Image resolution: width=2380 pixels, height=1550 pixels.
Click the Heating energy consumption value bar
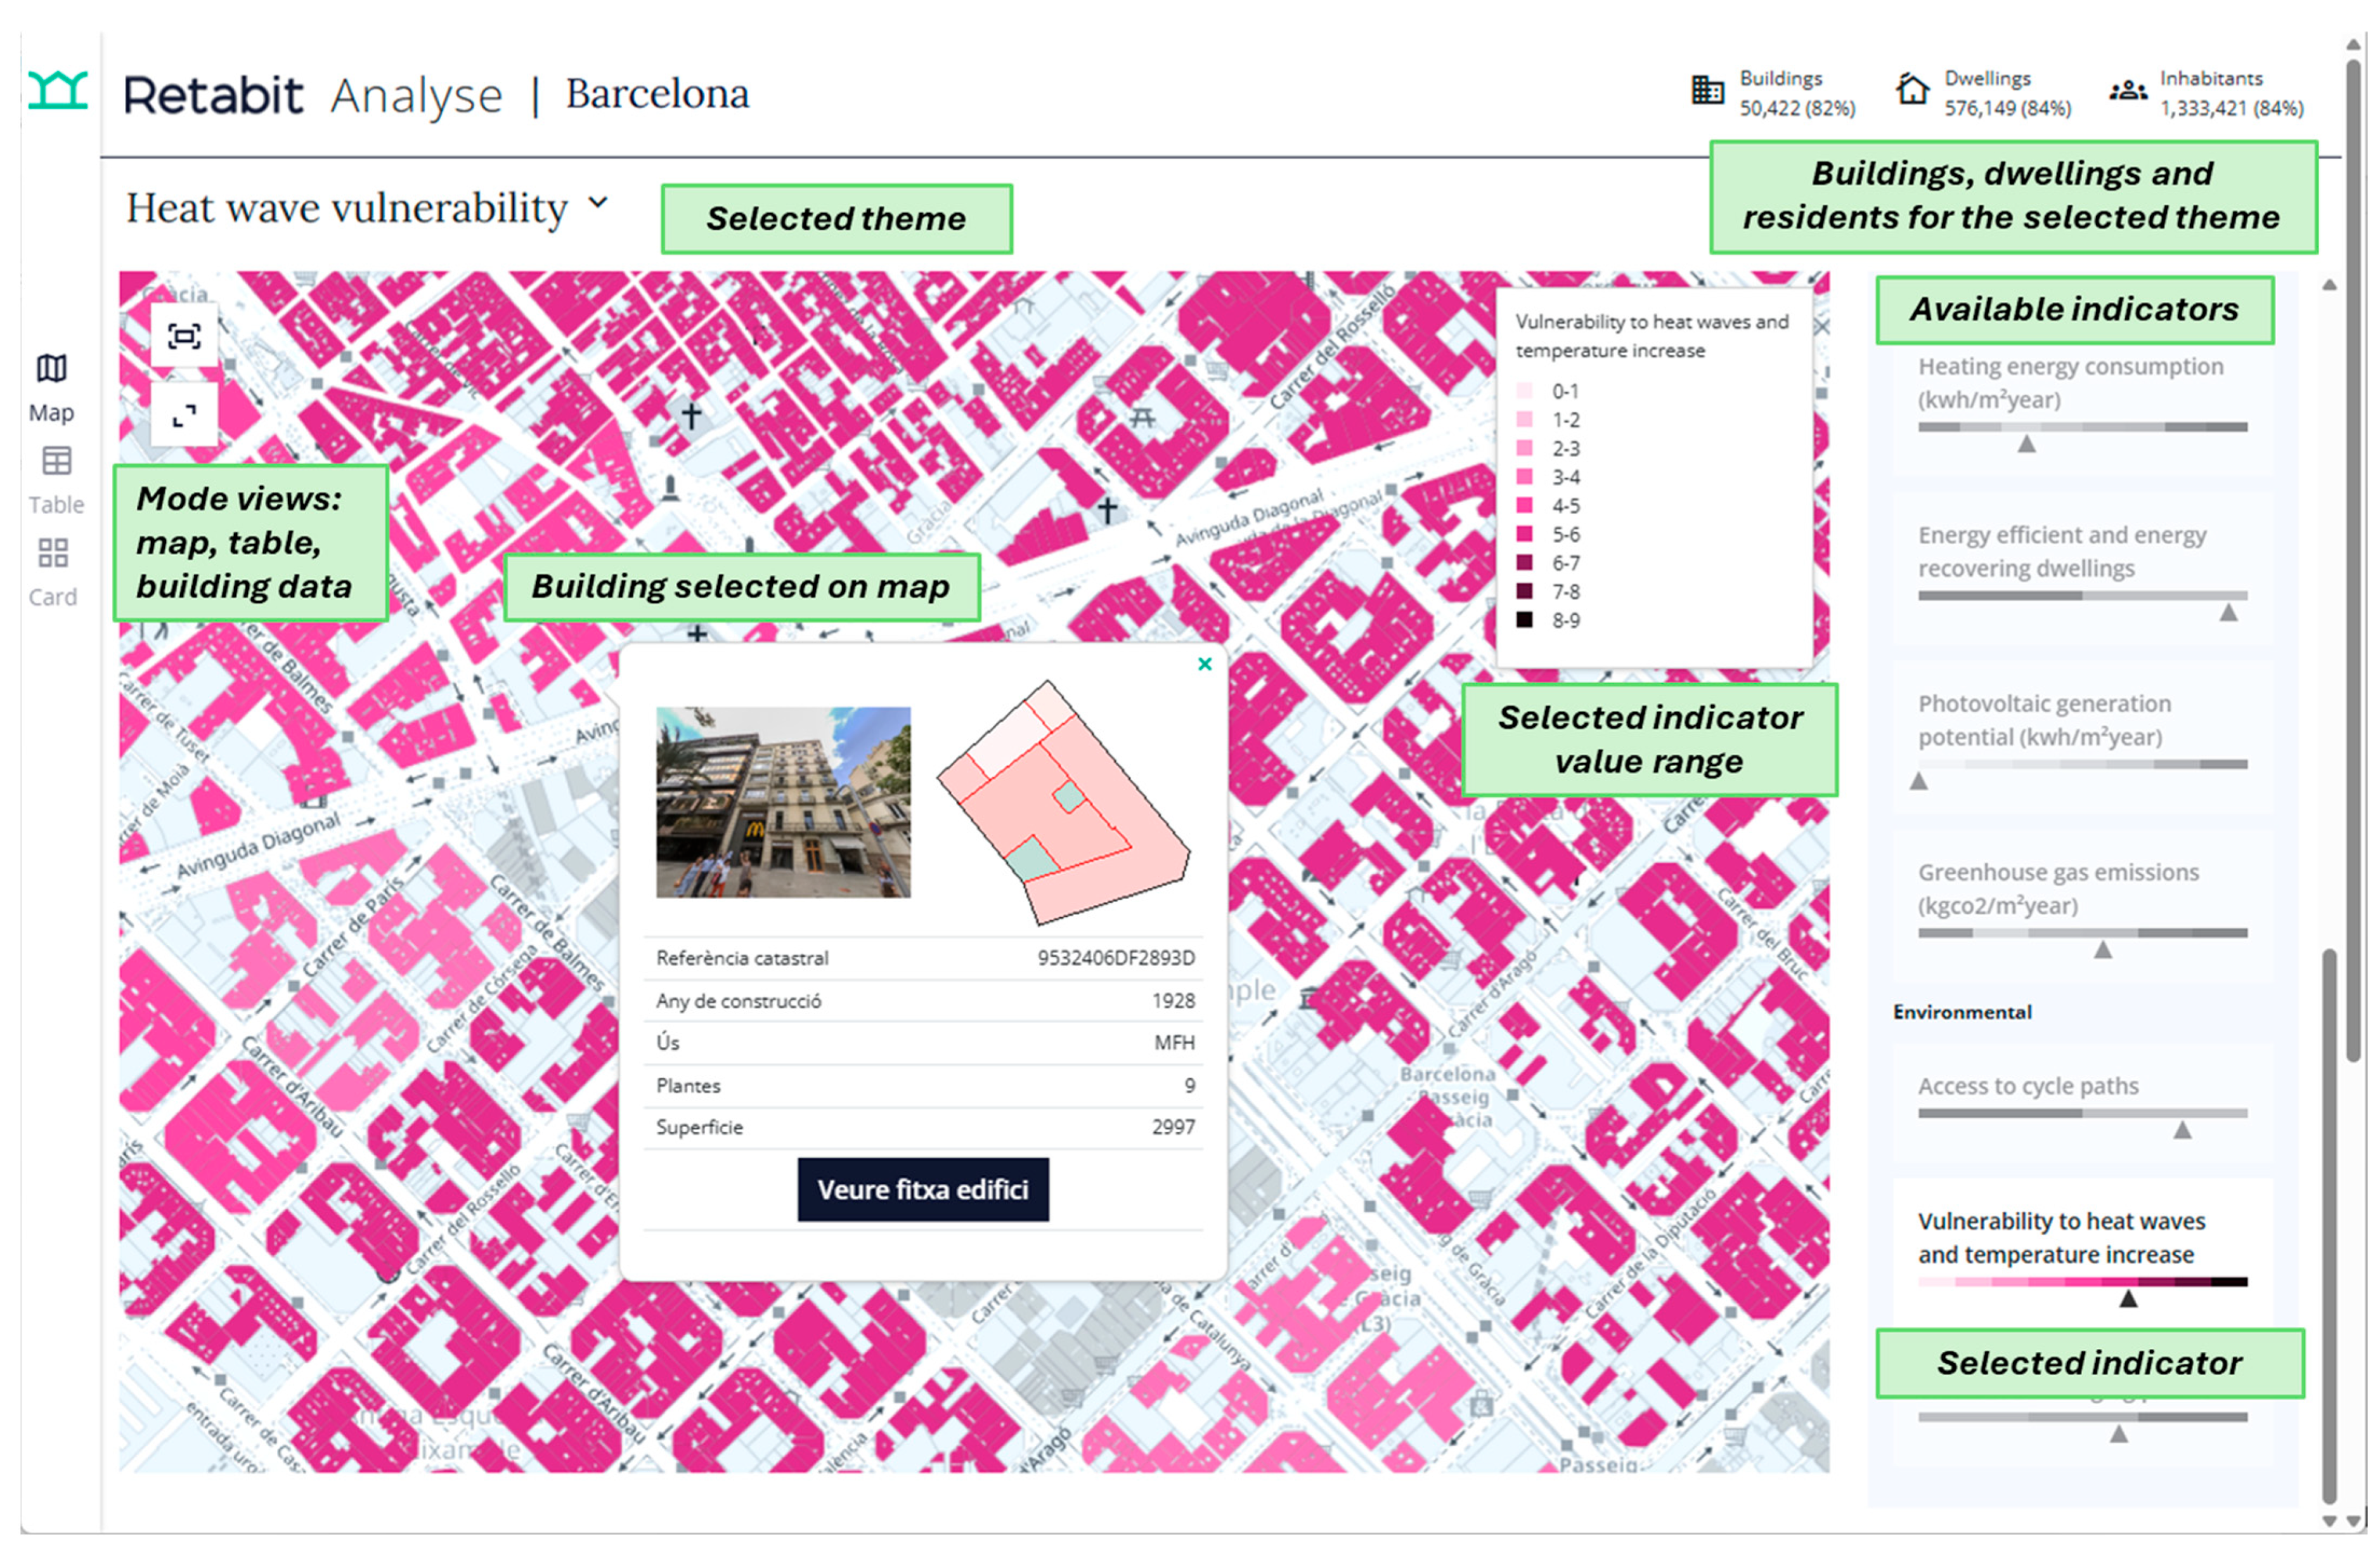(2082, 427)
